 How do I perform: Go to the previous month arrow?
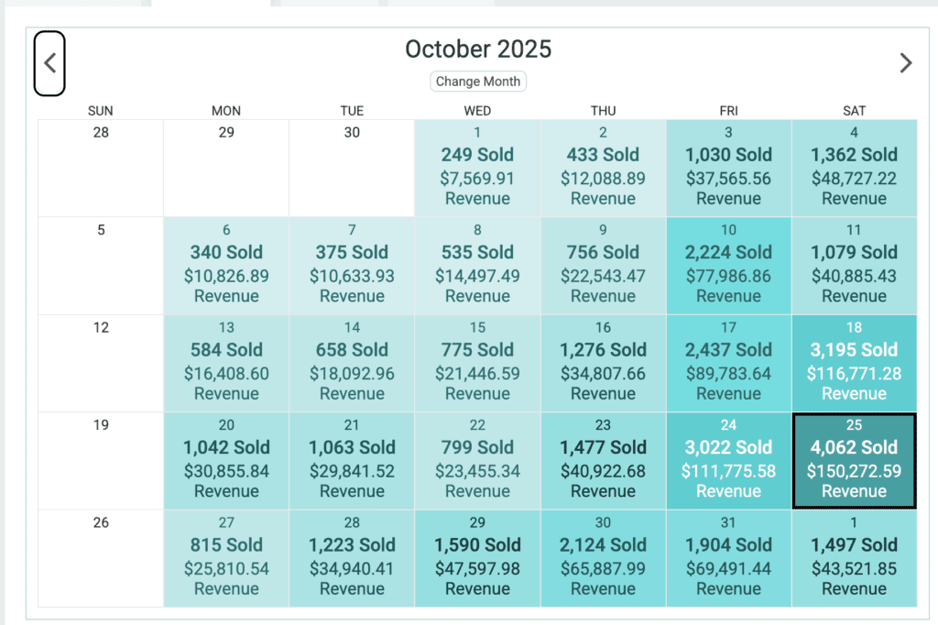[49, 63]
